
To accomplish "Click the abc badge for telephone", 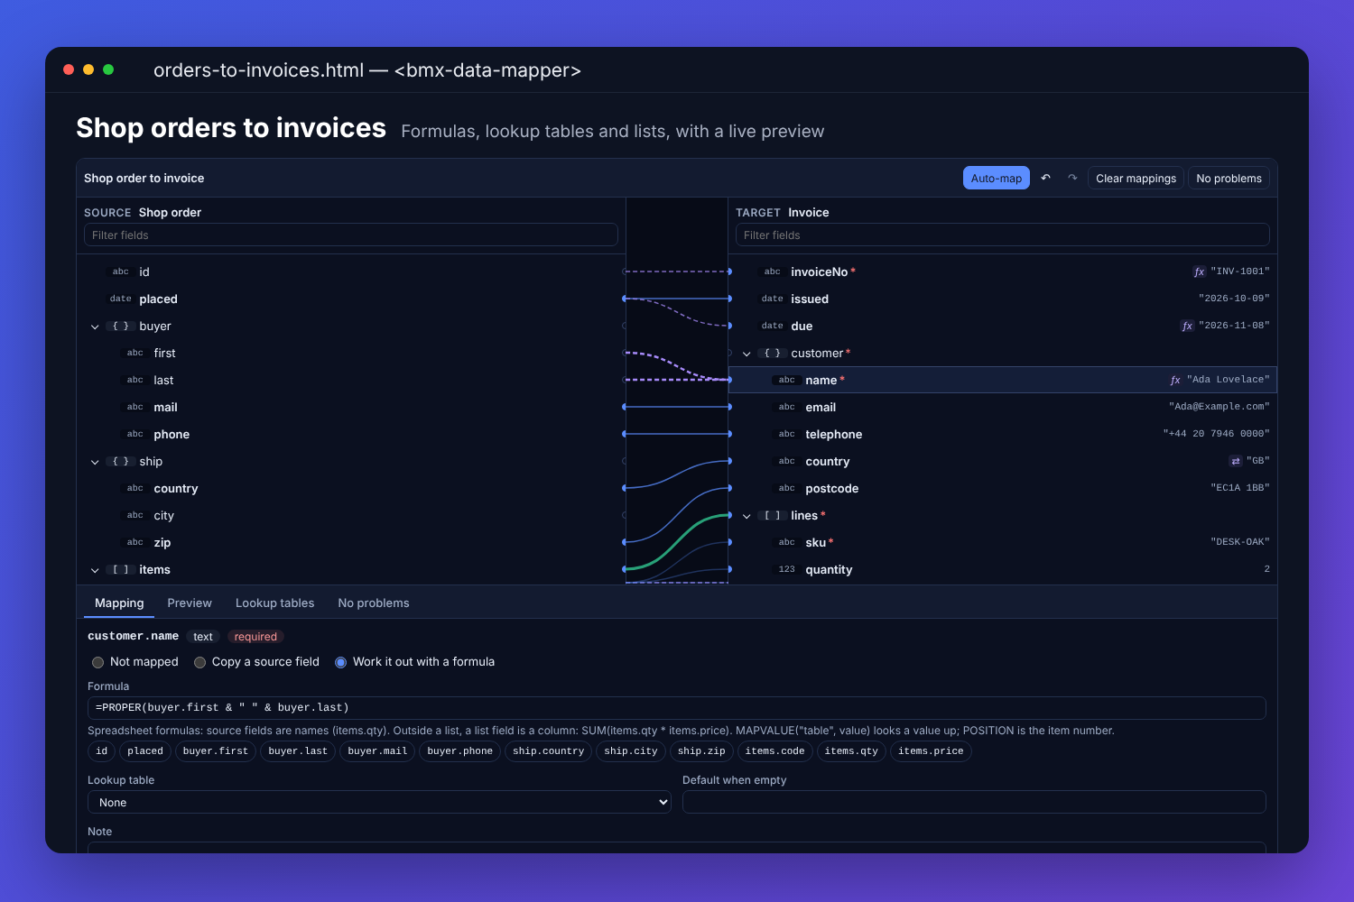I will click(787, 434).
